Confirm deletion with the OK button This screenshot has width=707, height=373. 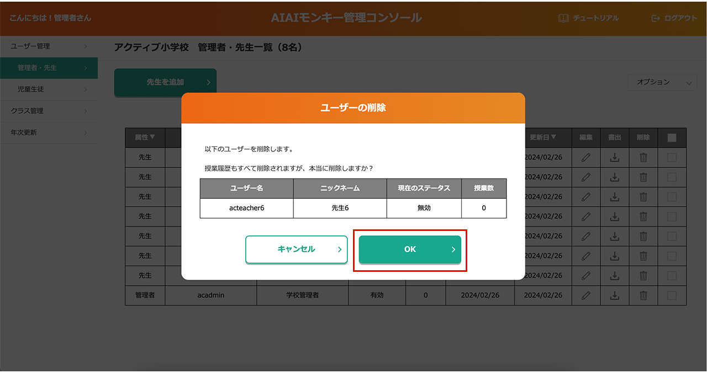(x=410, y=250)
